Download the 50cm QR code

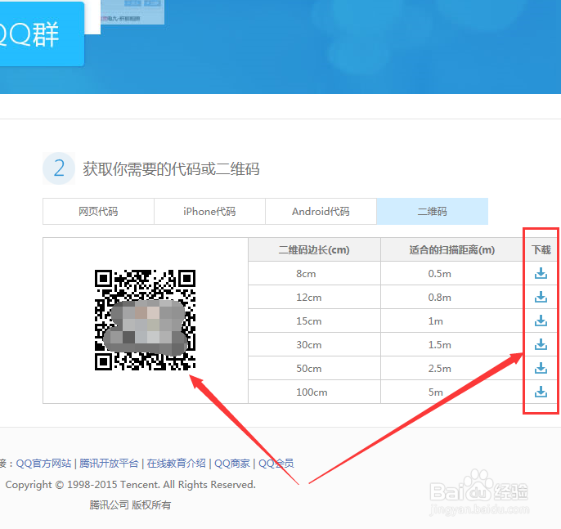coord(541,368)
